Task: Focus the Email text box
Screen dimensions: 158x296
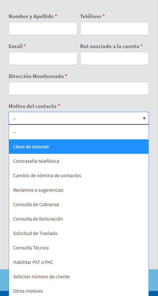Action: (x=43, y=59)
